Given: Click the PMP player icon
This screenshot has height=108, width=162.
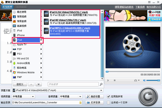Looking at the screenshot, I should (14, 77).
